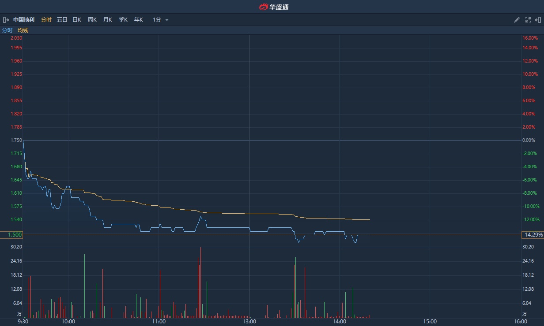Click the dropdown arrow beside 1分
Viewport: 544px width, 326px height.
[167, 20]
